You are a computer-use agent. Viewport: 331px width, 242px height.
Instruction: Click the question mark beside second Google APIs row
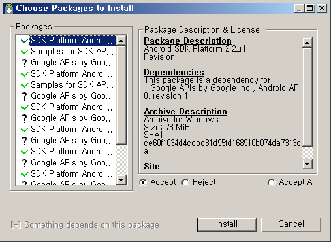(x=24, y=96)
